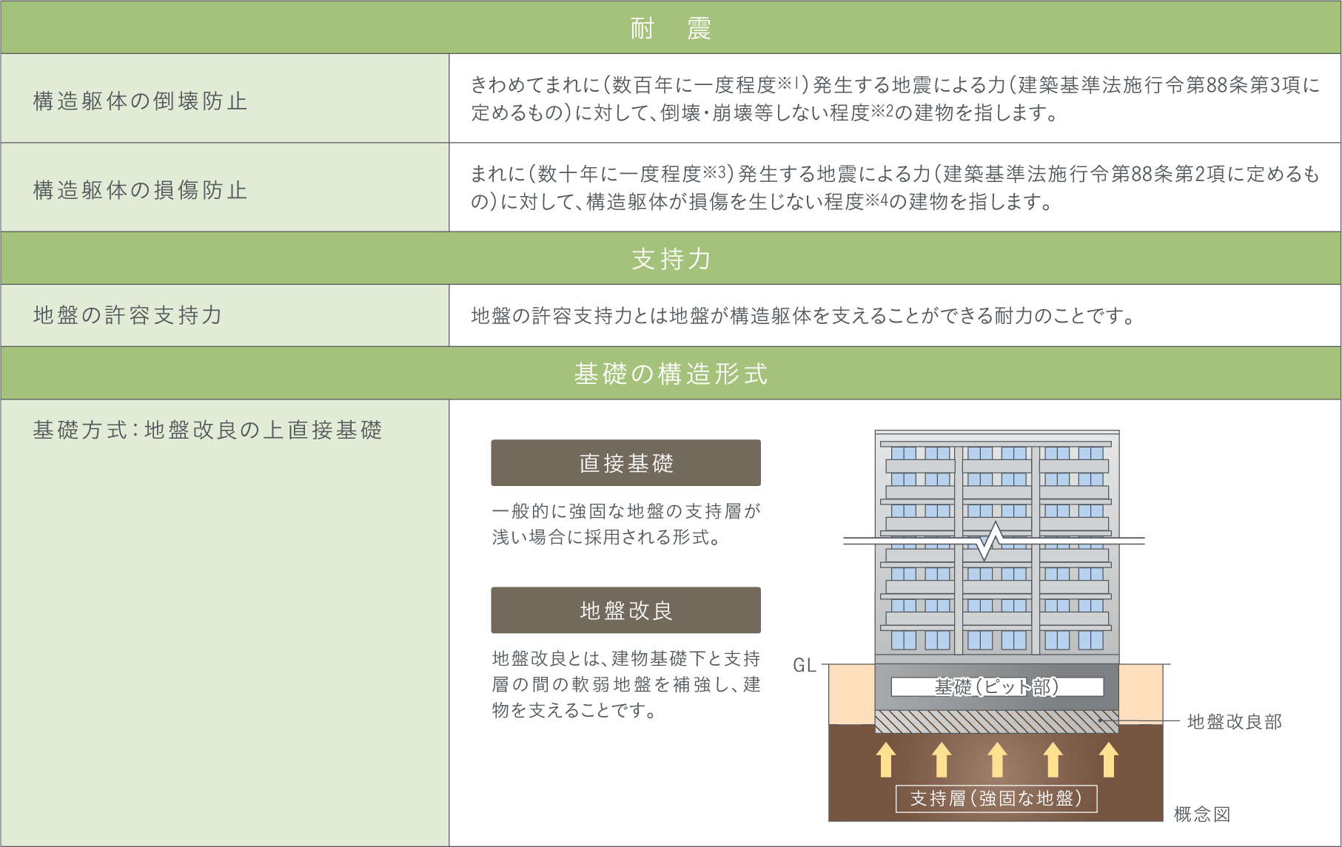Click the 地盤の許容支持力とは explanation text
Viewport: 1342px width, 847px height.
[804, 316]
